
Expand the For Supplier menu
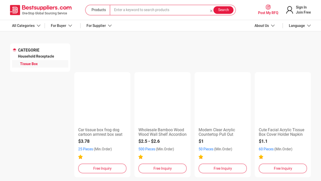(99, 26)
